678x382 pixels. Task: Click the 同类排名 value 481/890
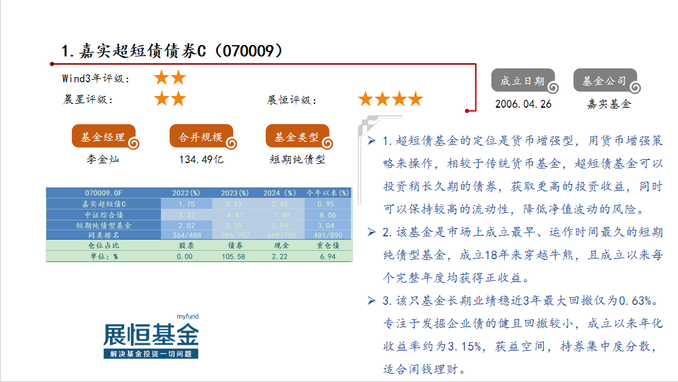328,235
